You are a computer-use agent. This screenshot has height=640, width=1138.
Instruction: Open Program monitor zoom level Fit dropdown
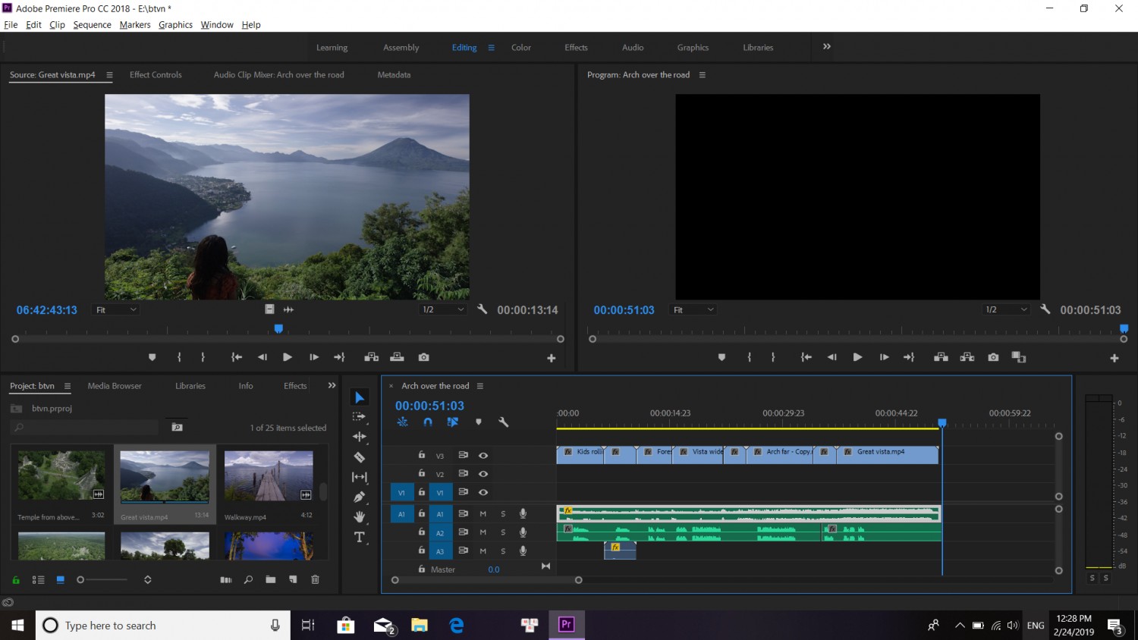tap(693, 309)
